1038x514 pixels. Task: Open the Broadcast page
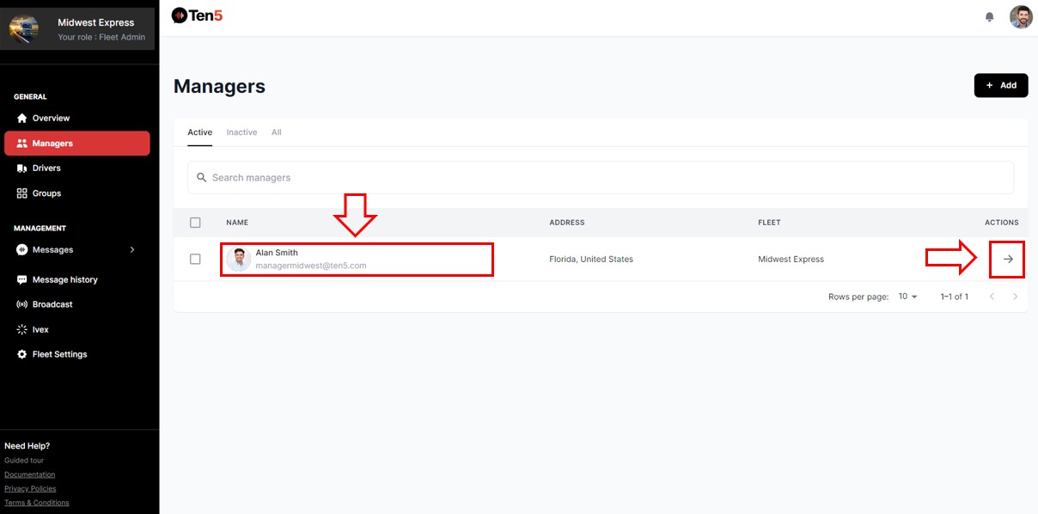coord(52,304)
